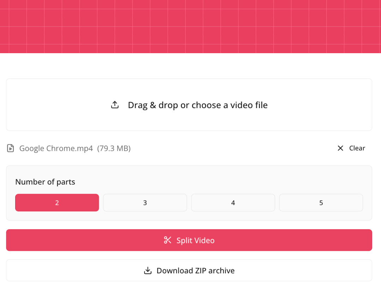Click the video file icon beside Google Chrome.mp4
Image resolution: width=381 pixels, height=305 pixels.
click(11, 148)
